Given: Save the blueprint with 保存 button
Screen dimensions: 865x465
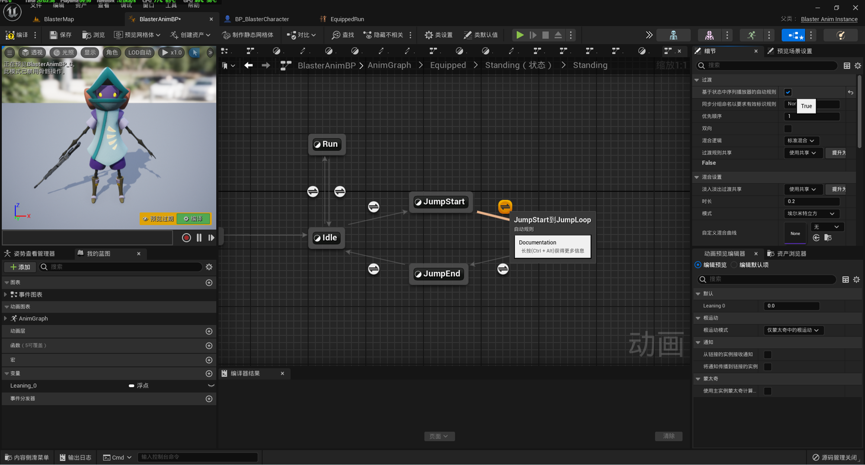Looking at the screenshot, I should click(61, 35).
